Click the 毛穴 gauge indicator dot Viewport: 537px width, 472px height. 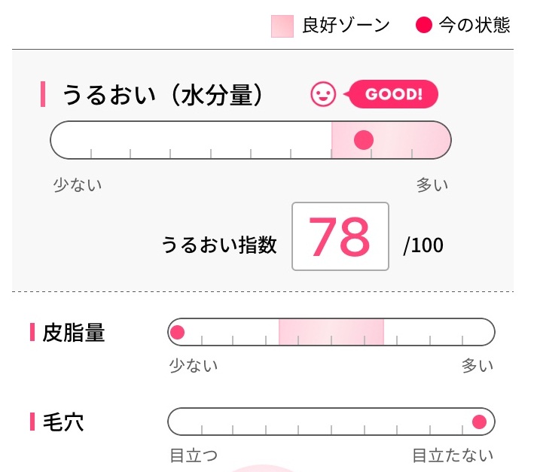point(479,422)
